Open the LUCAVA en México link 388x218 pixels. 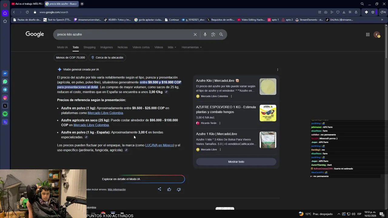(x=159, y=145)
